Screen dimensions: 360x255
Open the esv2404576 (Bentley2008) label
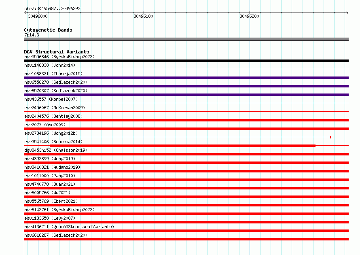(x=53, y=116)
